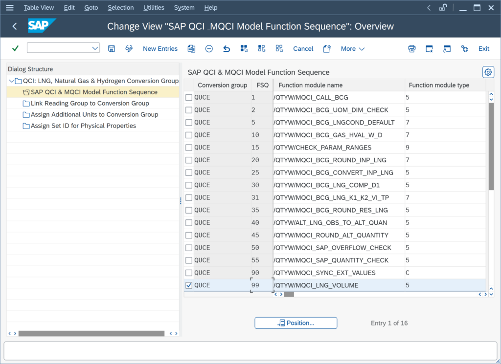Viewport: 501px width, 364px height.
Task: Open the command field dropdown arrow
Action: 95,48
